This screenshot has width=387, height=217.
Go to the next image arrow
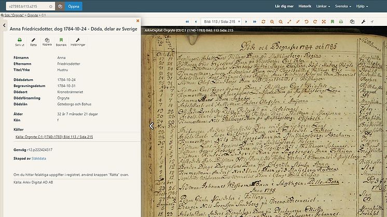(x=246, y=22)
